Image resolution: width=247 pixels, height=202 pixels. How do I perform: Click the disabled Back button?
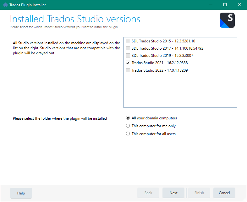pos(148,193)
